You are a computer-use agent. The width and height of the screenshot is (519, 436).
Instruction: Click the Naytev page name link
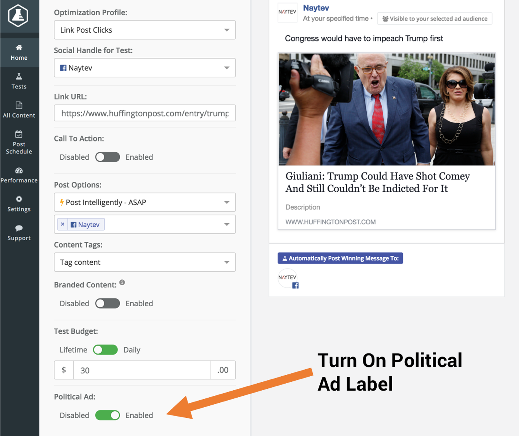316,8
